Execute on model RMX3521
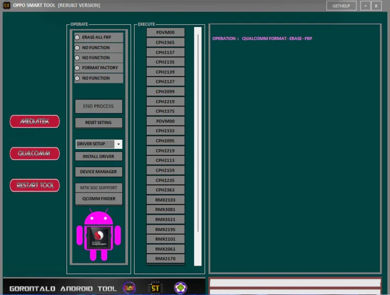This screenshot has height=295, width=390. tap(166, 219)
